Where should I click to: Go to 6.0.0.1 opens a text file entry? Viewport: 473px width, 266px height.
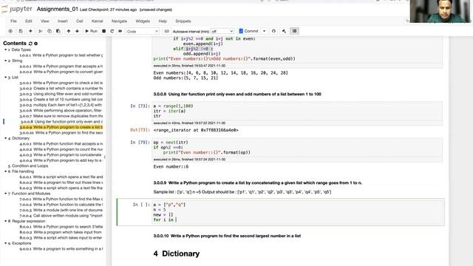point(61,177)
